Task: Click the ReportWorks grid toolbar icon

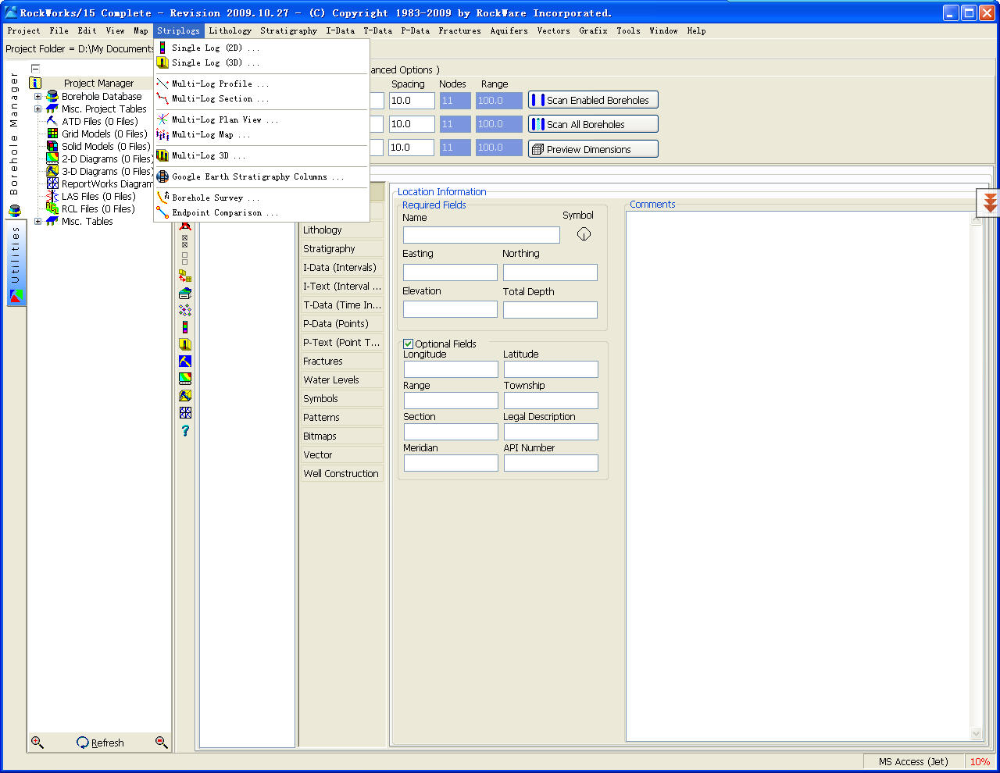Action: click(x=185, y=413)
